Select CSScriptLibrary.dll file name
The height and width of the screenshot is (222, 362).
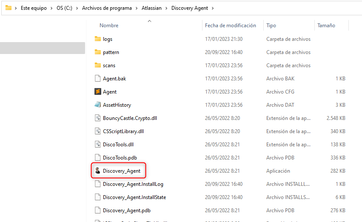123,131
